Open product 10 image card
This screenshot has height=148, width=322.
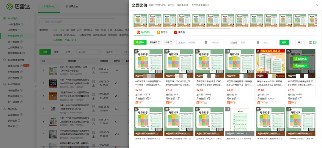tap(240, 121)
